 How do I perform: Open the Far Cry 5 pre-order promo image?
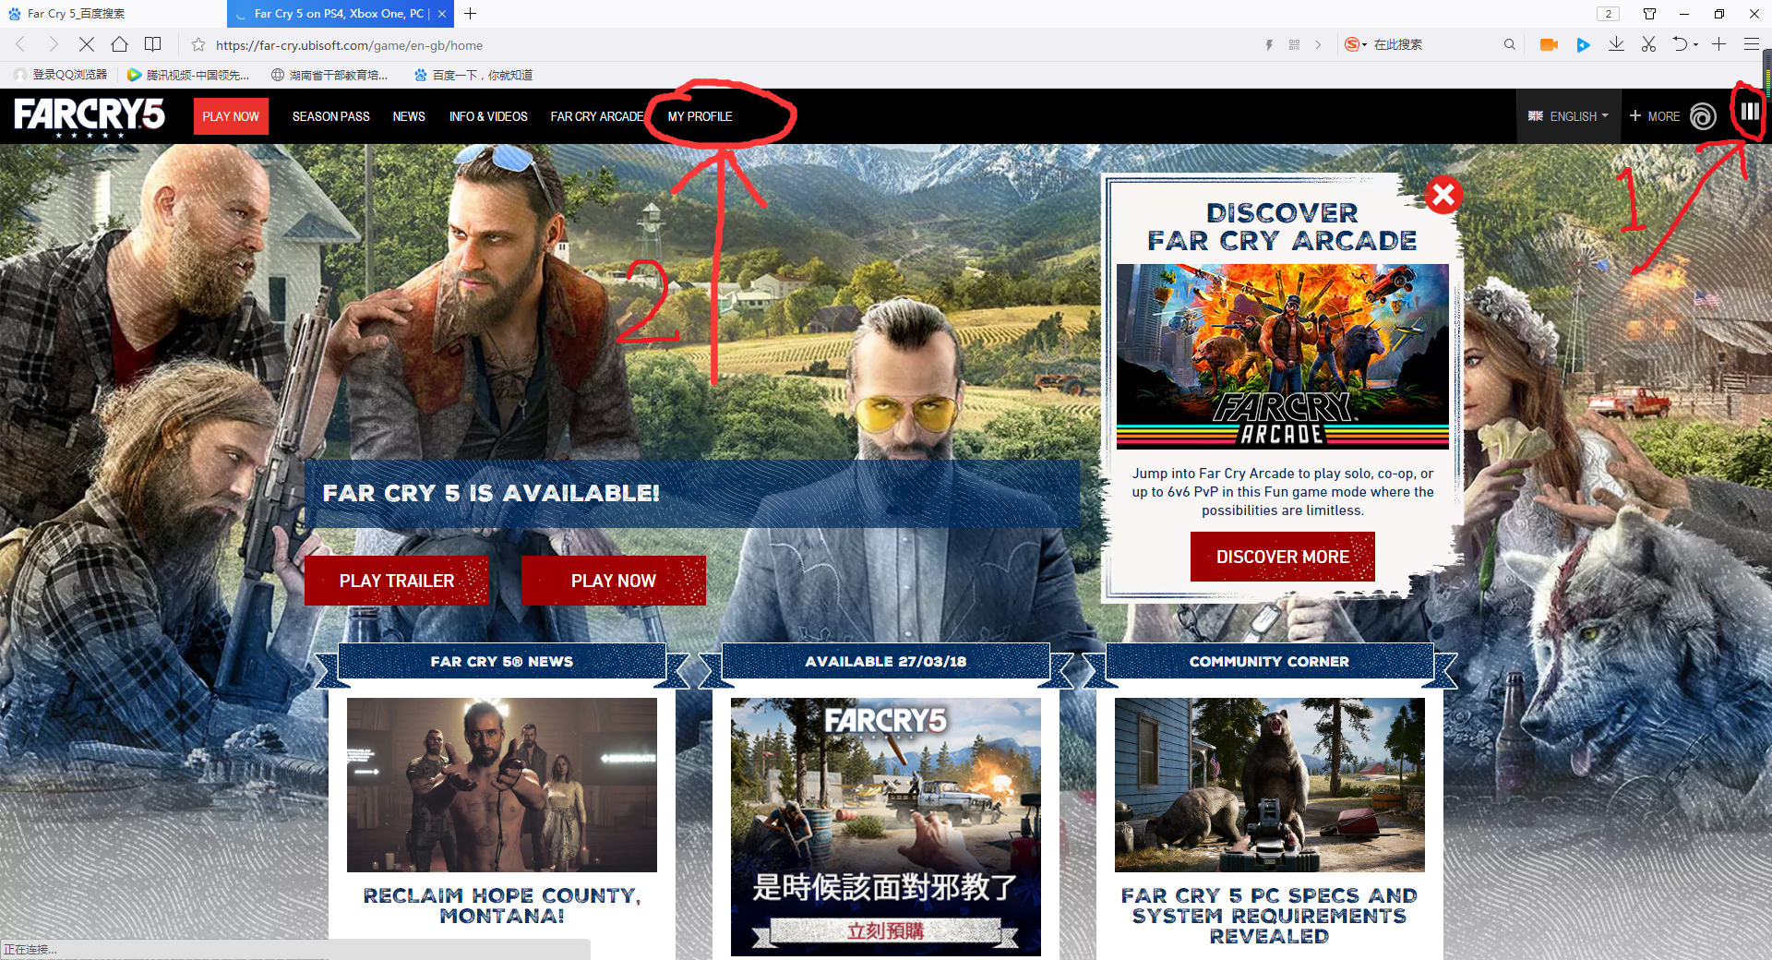[886, 826]
